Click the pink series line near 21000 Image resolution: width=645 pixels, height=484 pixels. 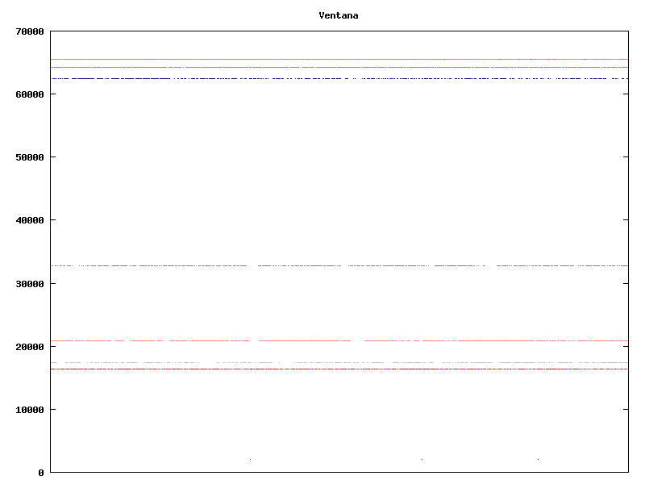[339, 340]
